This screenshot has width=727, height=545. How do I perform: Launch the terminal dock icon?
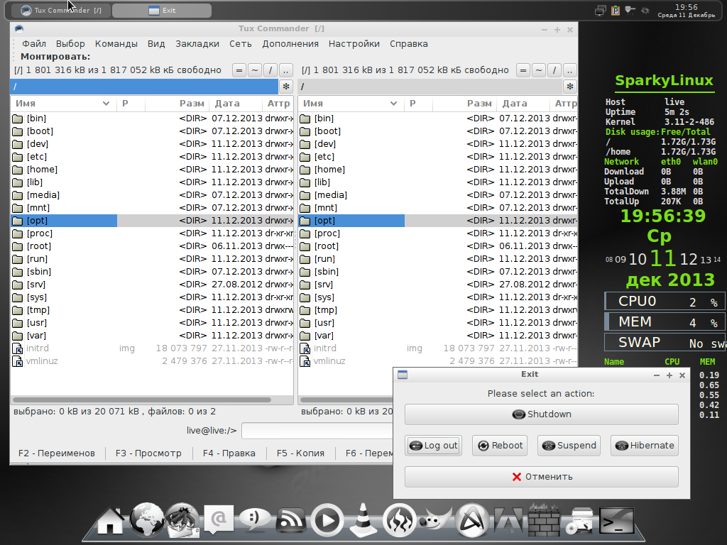click(x=616, y=521)
